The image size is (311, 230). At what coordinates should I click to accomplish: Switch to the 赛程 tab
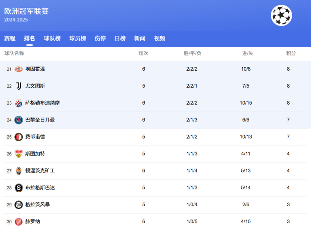tap(10, 38)
